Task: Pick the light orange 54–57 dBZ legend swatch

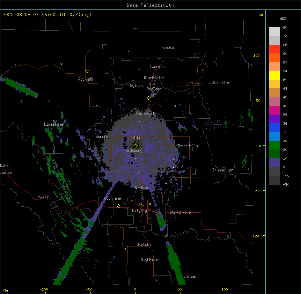Action: click(274, 67)
